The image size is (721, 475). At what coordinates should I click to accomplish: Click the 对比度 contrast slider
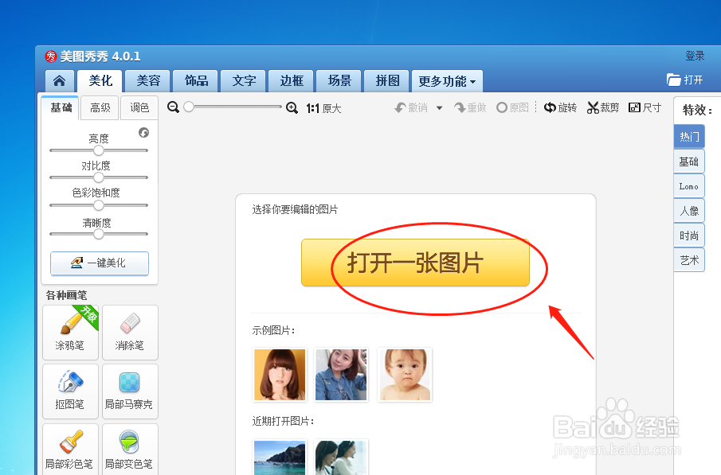click(99, 177)
